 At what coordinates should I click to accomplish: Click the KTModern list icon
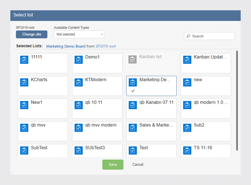[x=78, y=82]
